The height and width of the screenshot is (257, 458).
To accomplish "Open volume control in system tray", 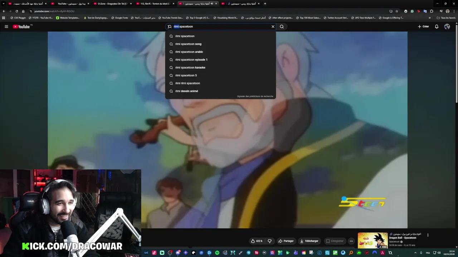I will click(x=439, y=253).
